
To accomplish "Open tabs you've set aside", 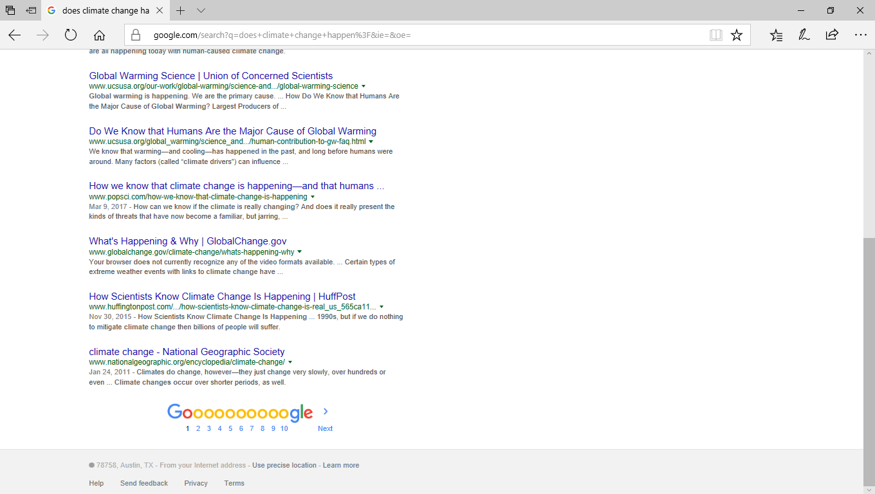I will click(10, 10).
